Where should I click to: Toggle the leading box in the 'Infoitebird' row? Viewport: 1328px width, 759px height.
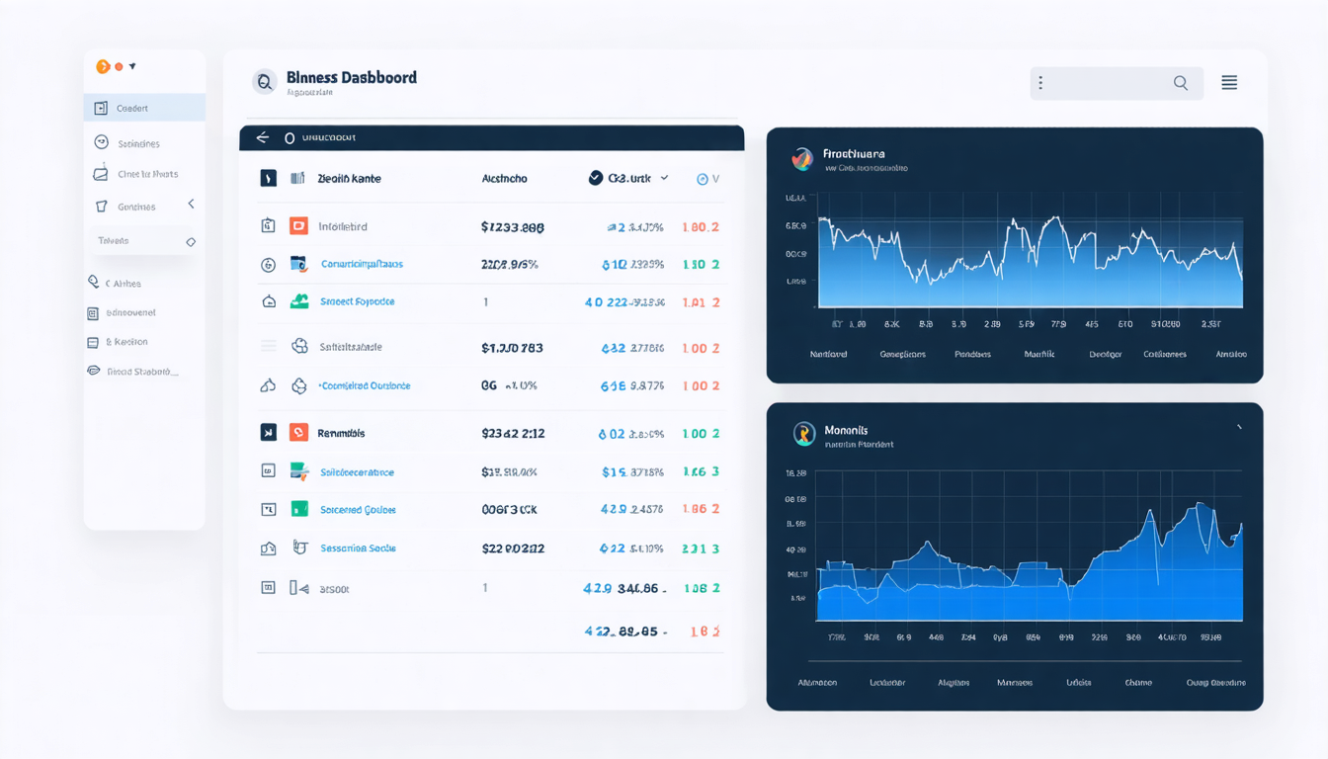[x=268, y=225]
